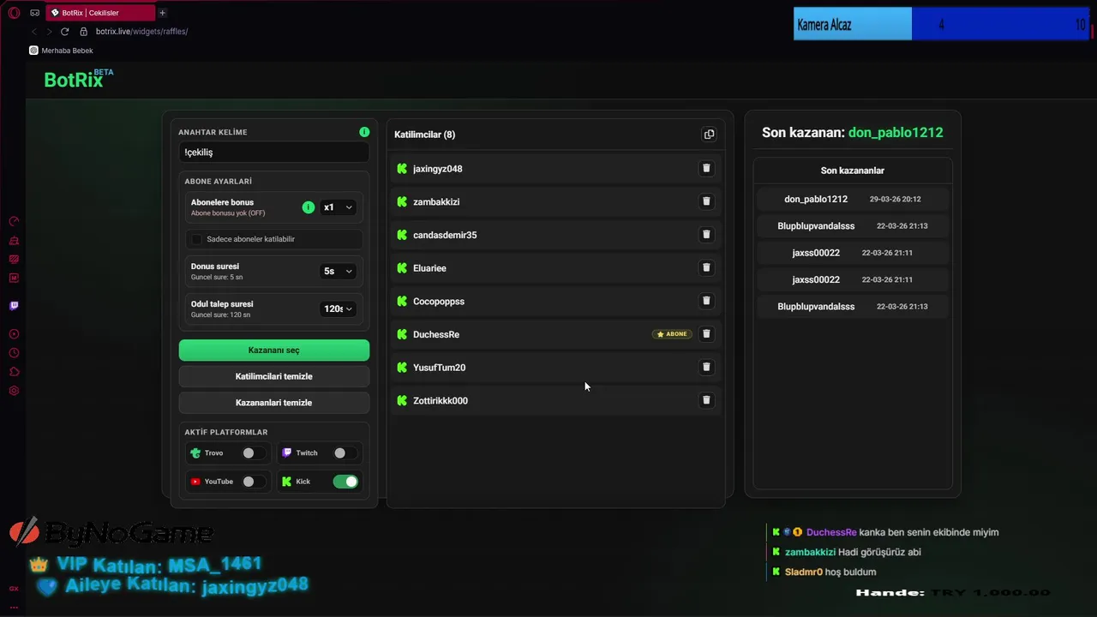This screenshot has height=617, width=1097.
Task: Click info icon beside Abonelere bonus
Action: (309, 207)
